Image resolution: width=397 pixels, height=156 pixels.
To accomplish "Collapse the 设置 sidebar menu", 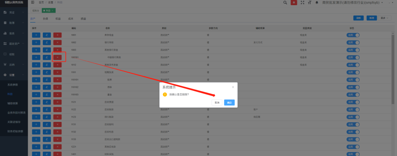I will point(14,75).
